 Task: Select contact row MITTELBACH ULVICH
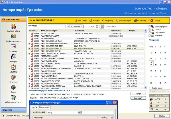pyautogui.click(x=86, y=56)
